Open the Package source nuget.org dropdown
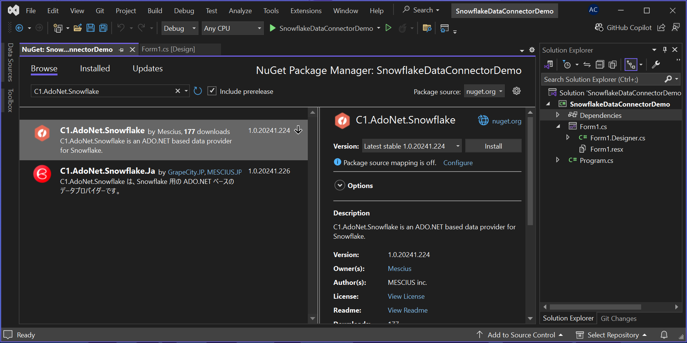 click(484, 91)
